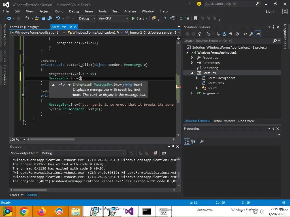Switch to the Error List tab
Viewport: 290px width, 217px height.
click(17, 195)
